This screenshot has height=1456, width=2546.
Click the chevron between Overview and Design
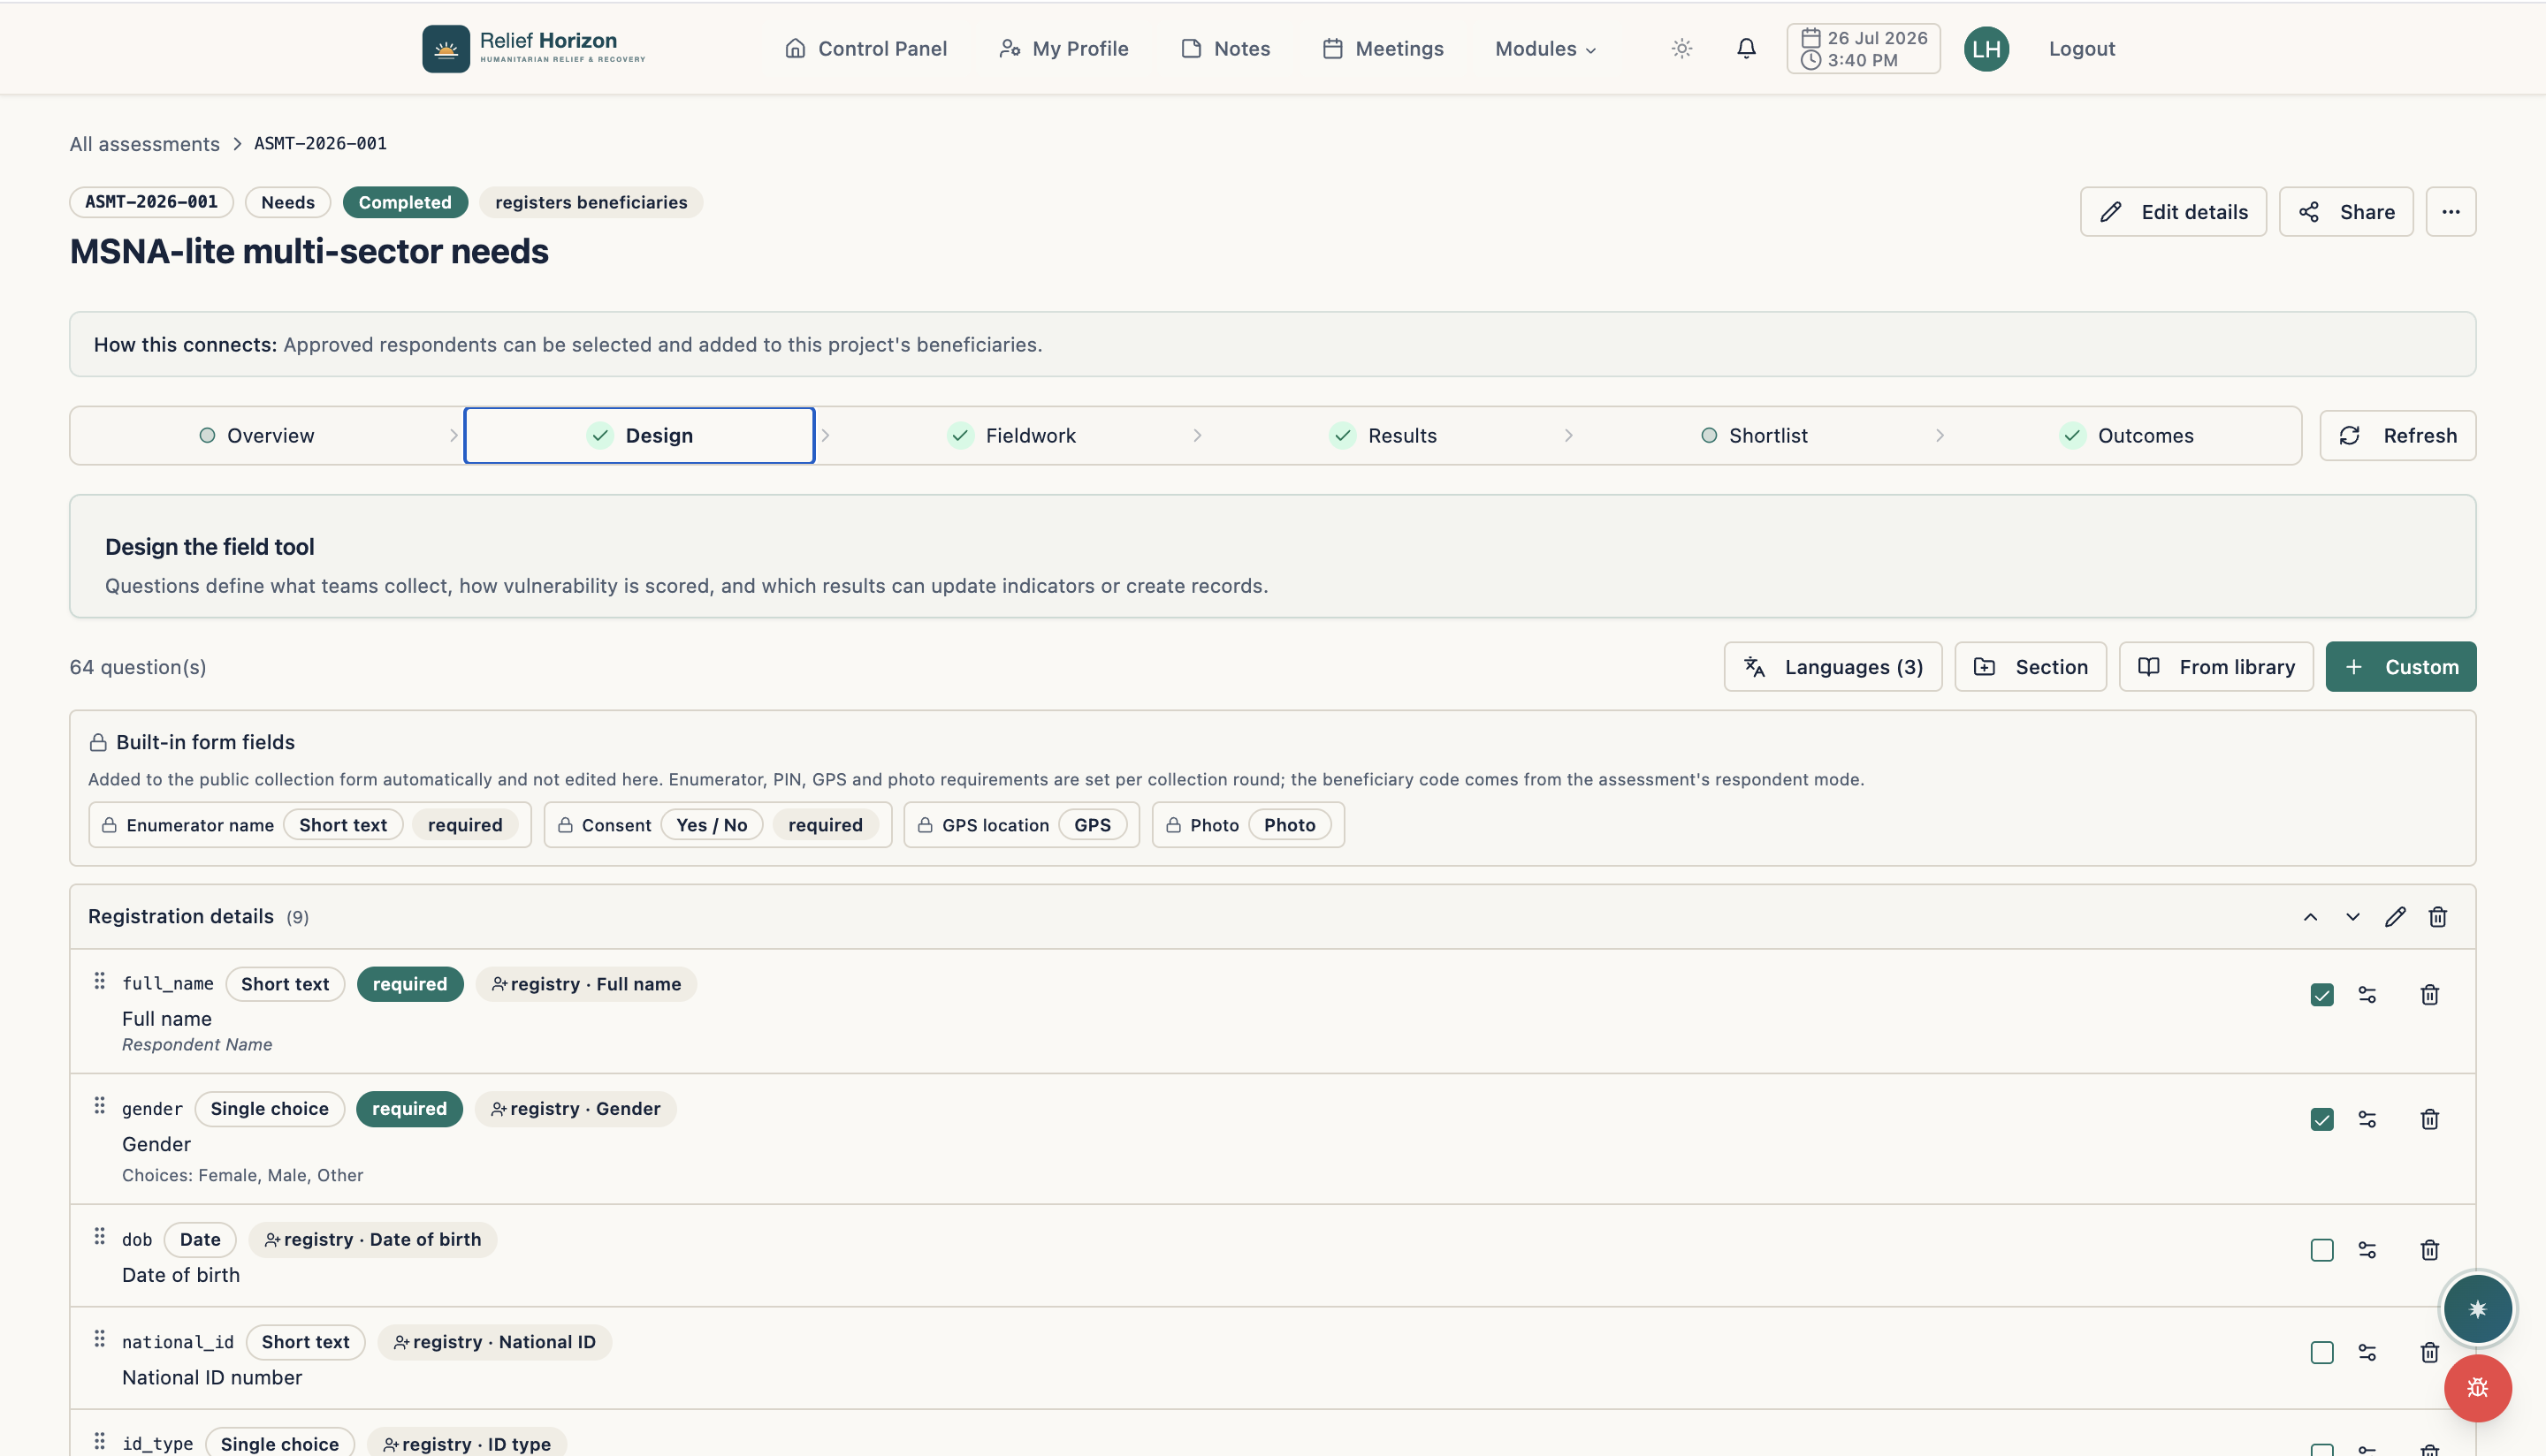tap(454, 436)
